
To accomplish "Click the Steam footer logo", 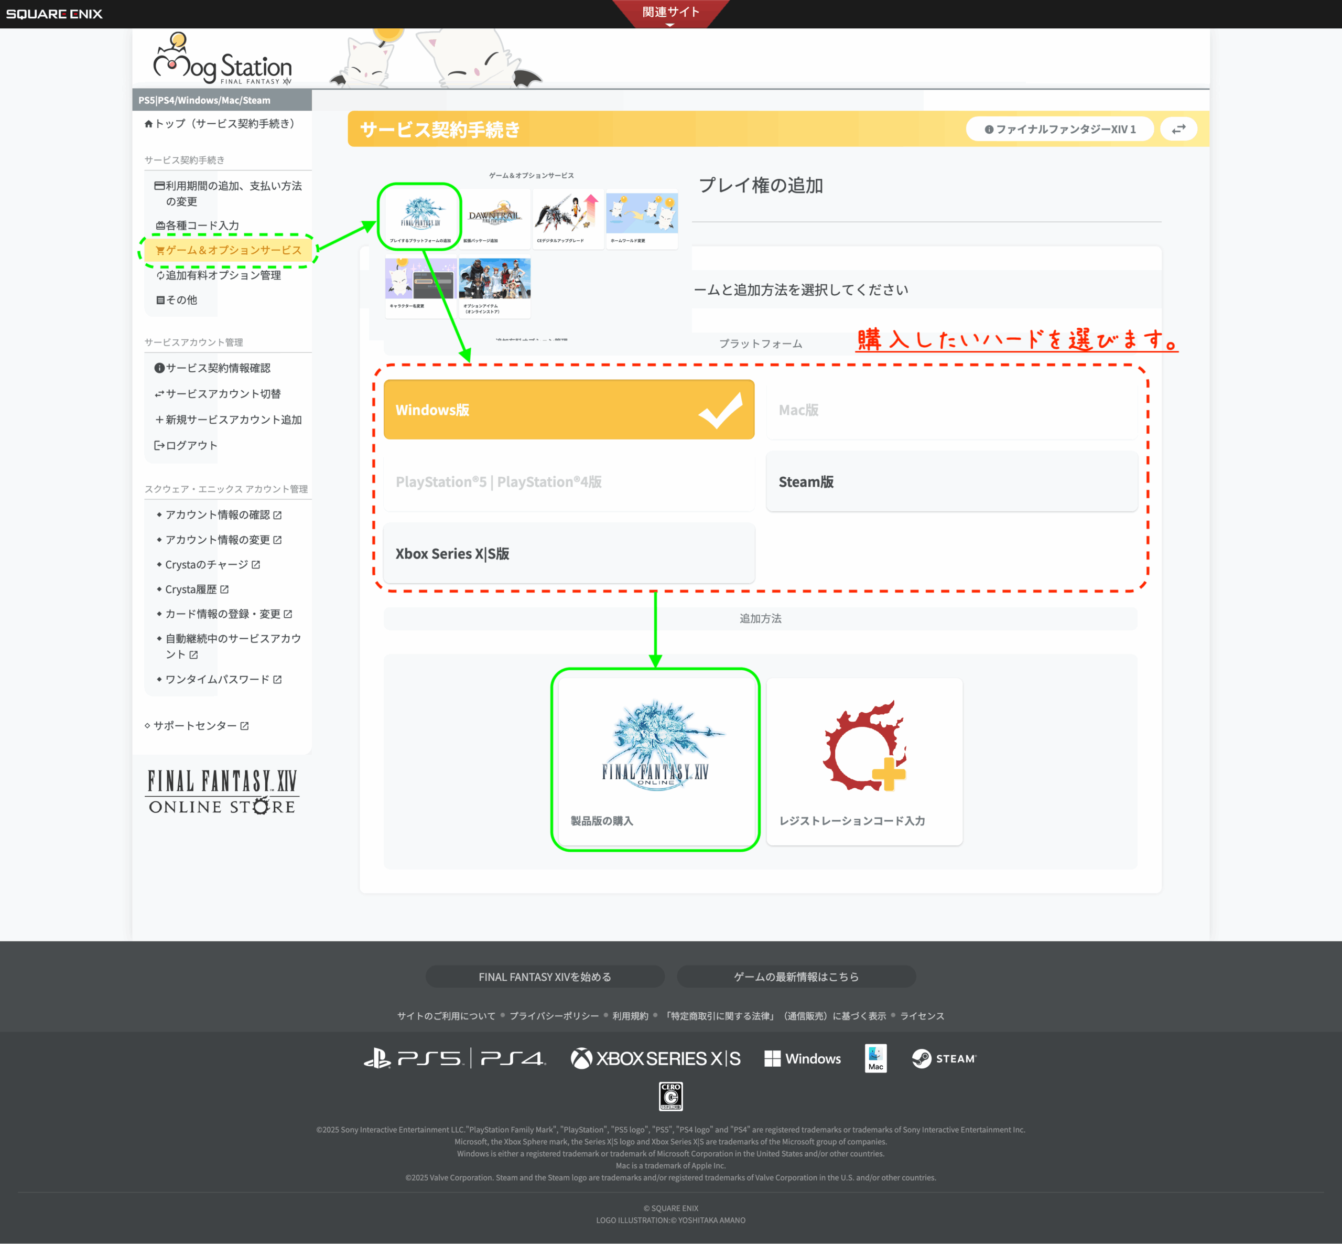I will 944,1058.
